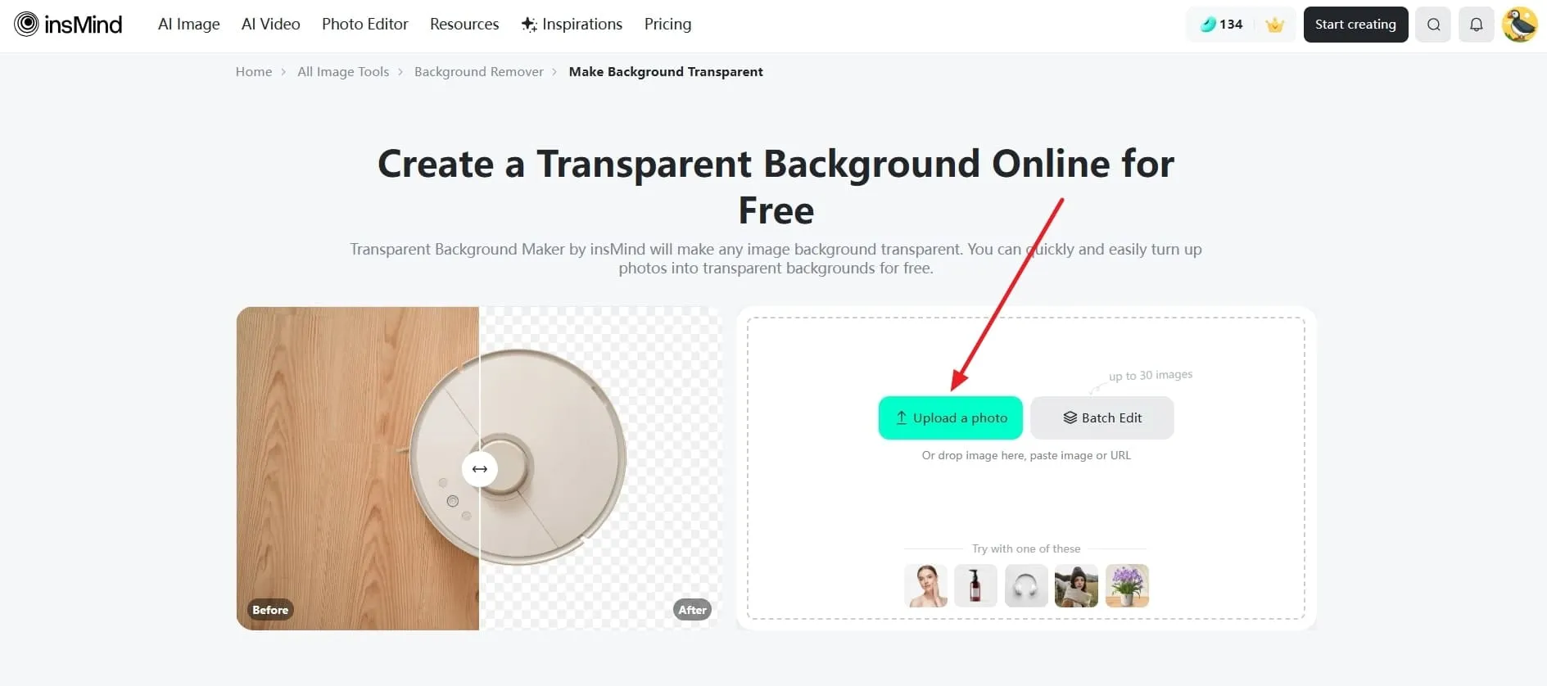Screen dimensions: 1547x686
Task: Click the before/after slider handle
Action: [x=480, y=469]
